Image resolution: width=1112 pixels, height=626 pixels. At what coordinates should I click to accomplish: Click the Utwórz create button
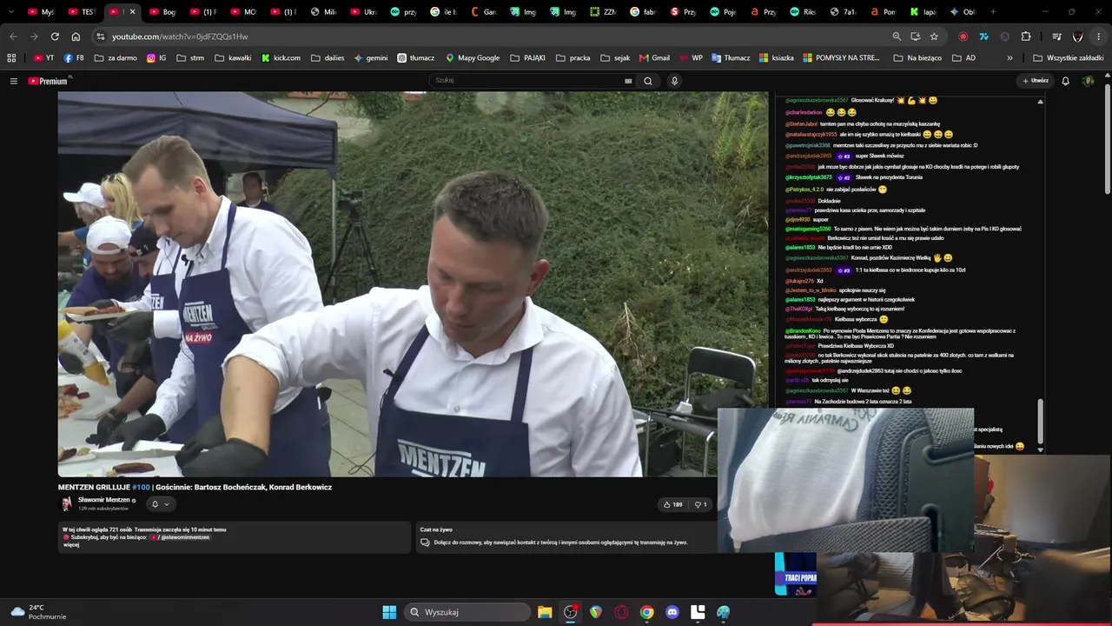(x=1036, y=81)
